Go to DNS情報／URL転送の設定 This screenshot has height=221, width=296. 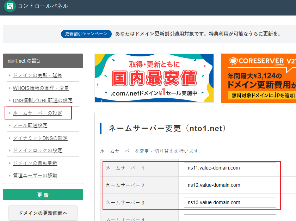click(x=43, y=100)
